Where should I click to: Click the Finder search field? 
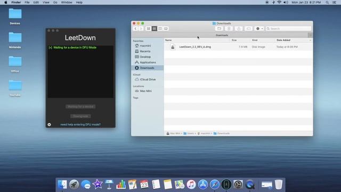[x=288, y=28]
